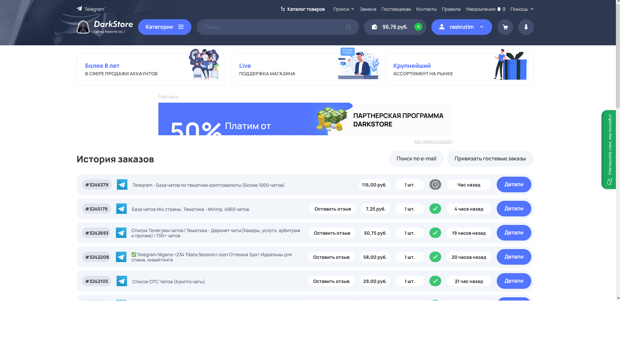Click the download icon in header
Viewport: 627px width, 339px height.
[x=526, y=27]
